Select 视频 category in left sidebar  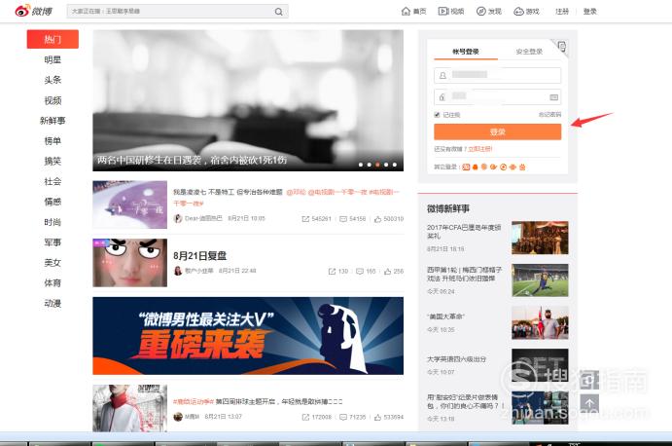(x=53, y=100)
